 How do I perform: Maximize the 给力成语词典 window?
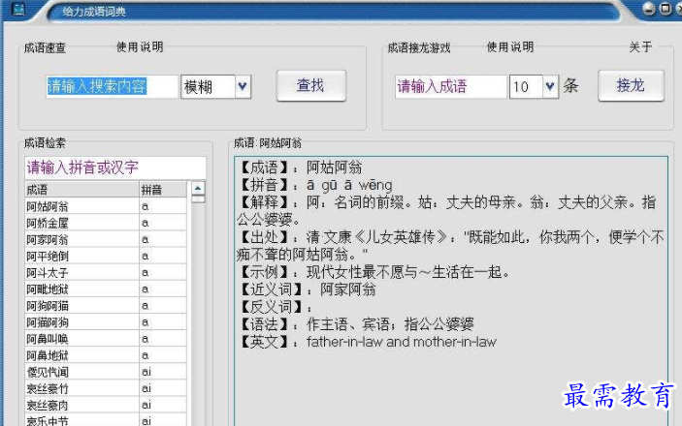pos(666,9)
